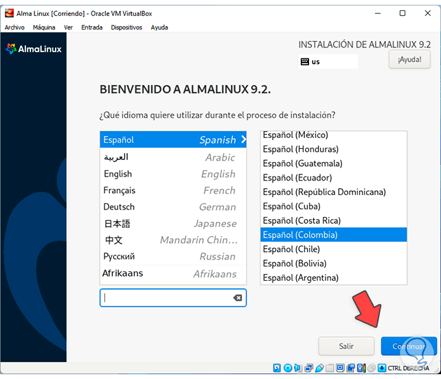Screen dimensions: 441x379
Task: Click the us keyboard layout indicator
Action: pyautogui.click(x=328, y=62)
